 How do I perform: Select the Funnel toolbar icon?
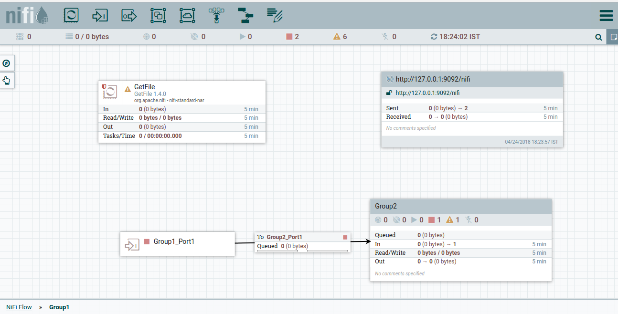[x=216, y=15]
